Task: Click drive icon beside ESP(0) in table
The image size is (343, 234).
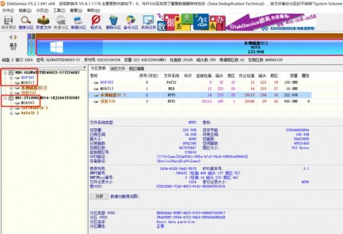Action: point(96,82)
